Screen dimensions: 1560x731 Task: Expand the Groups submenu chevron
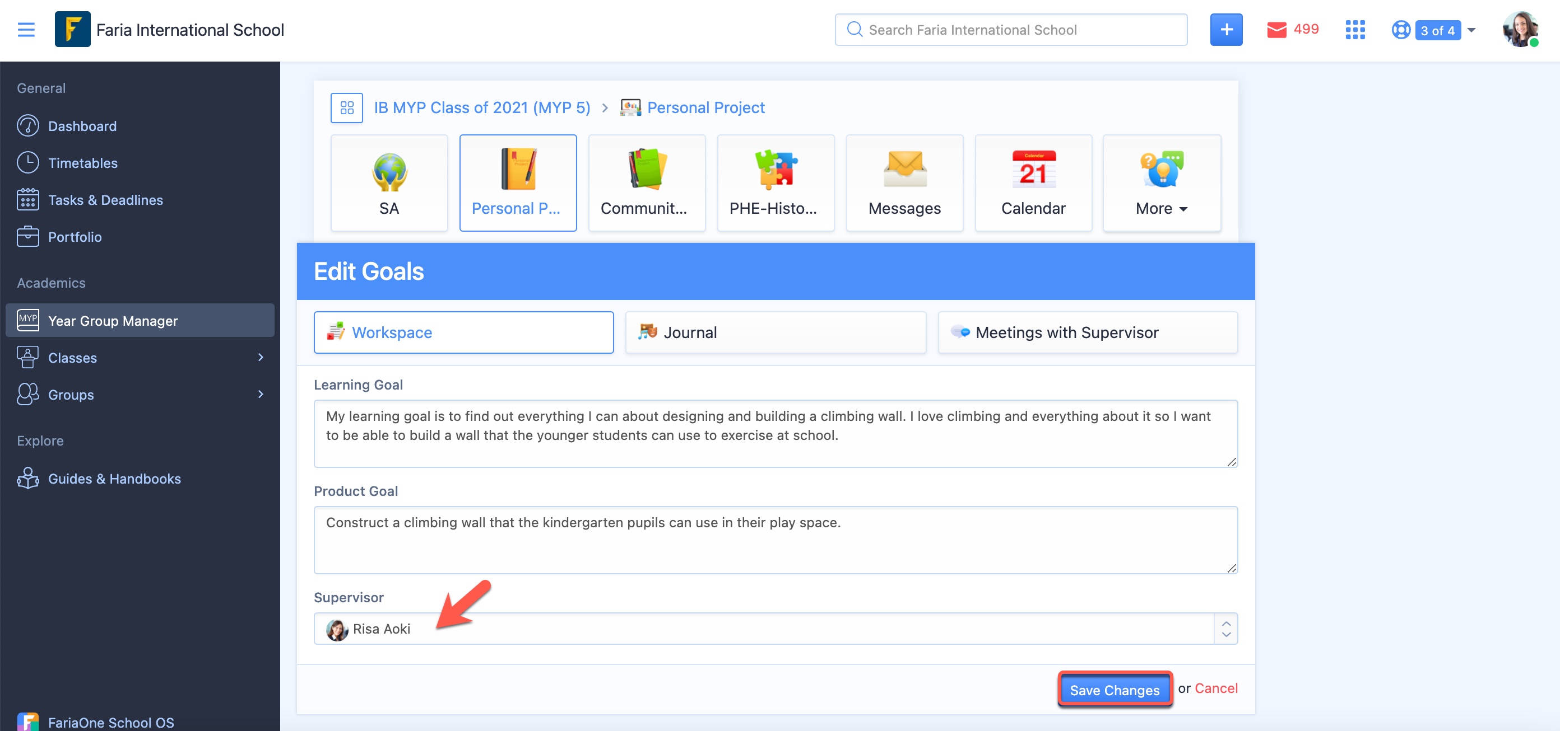click(x=261, y=394)
